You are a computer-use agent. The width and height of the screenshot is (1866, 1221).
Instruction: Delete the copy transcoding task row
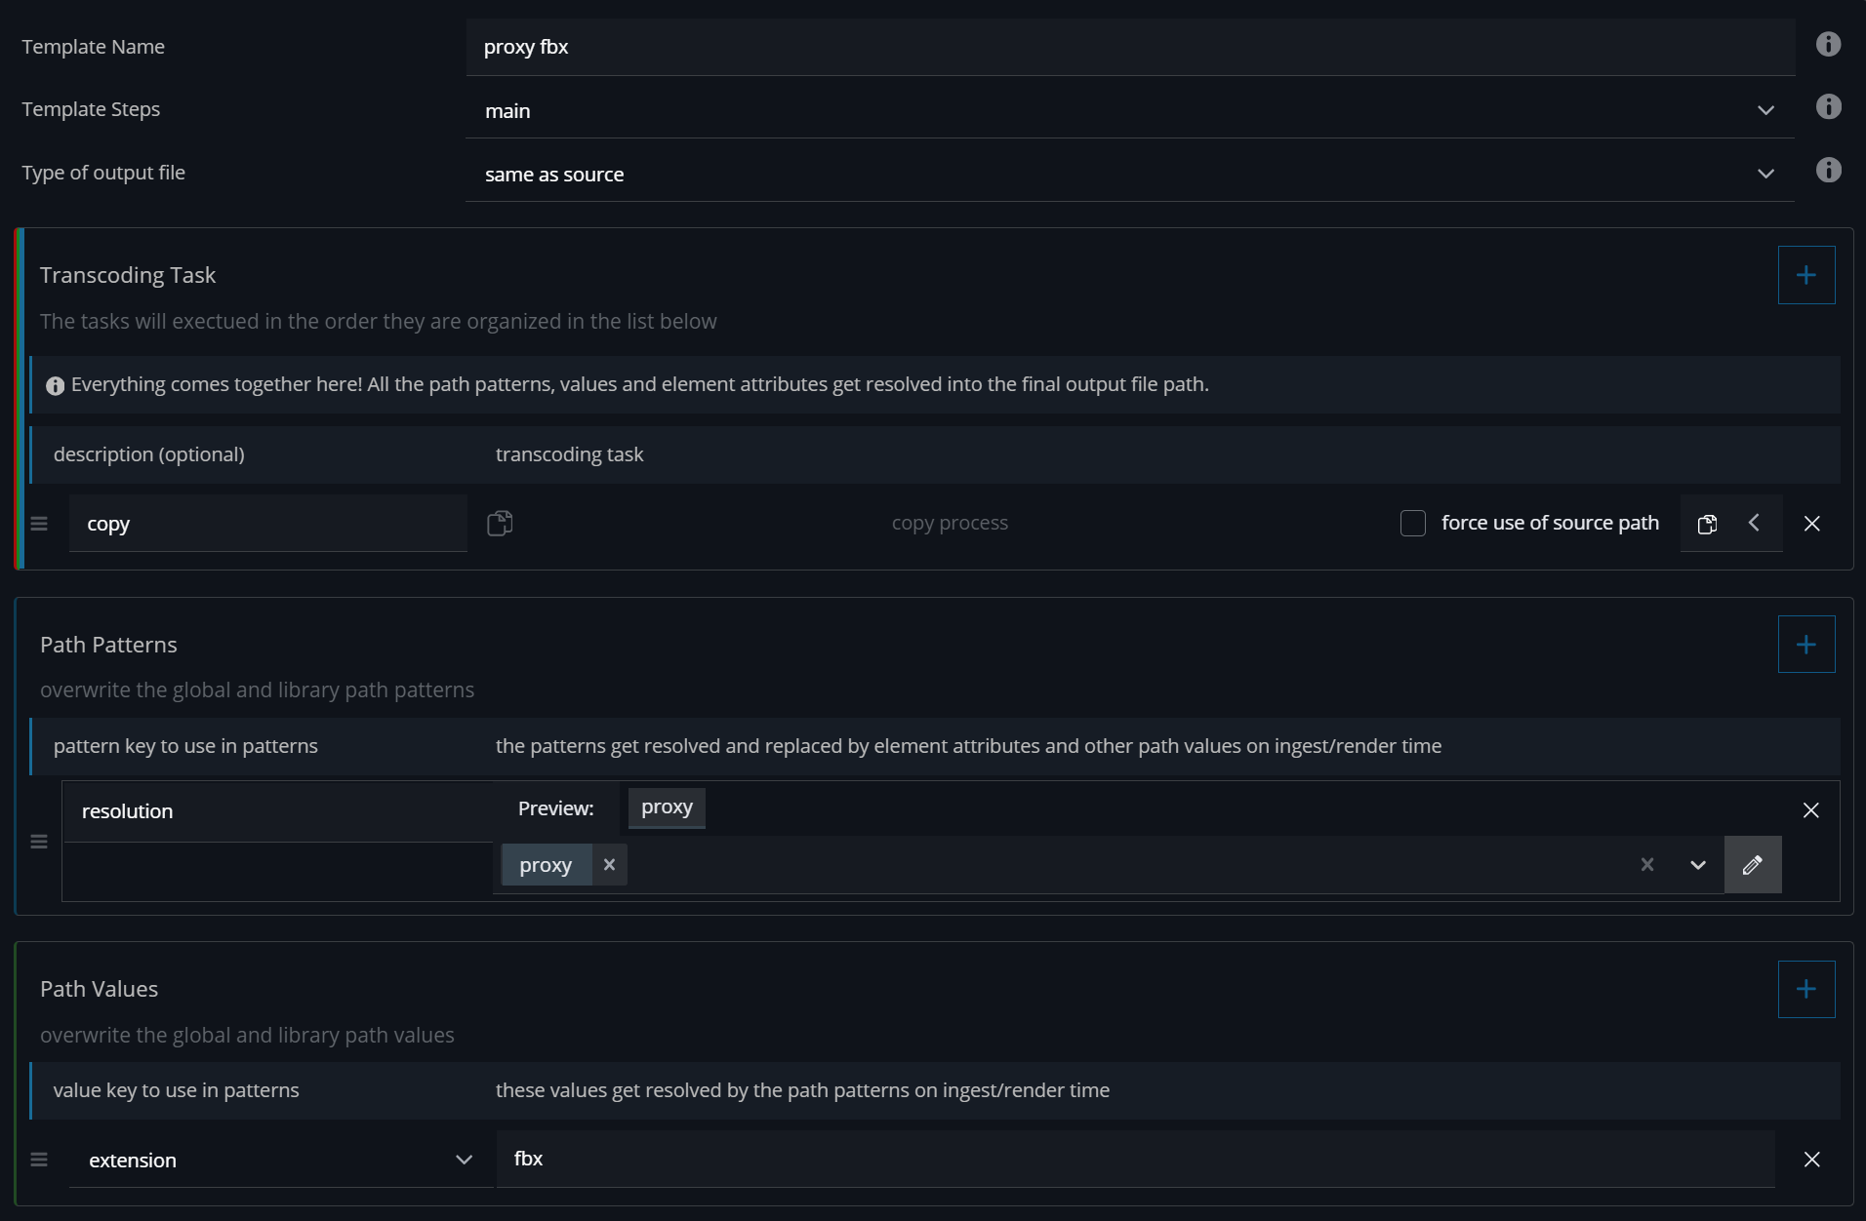tap(1811, 524)
